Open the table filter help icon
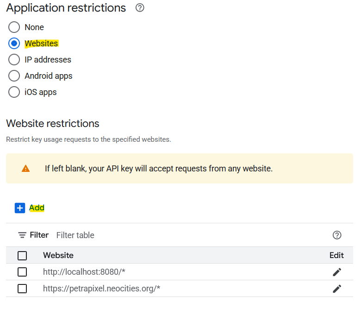361x309 pixels. pos(337,235)
